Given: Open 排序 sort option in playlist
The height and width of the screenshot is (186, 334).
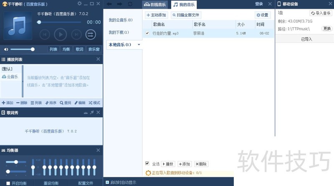Looking at the screenshot, I should pos(51,103).
